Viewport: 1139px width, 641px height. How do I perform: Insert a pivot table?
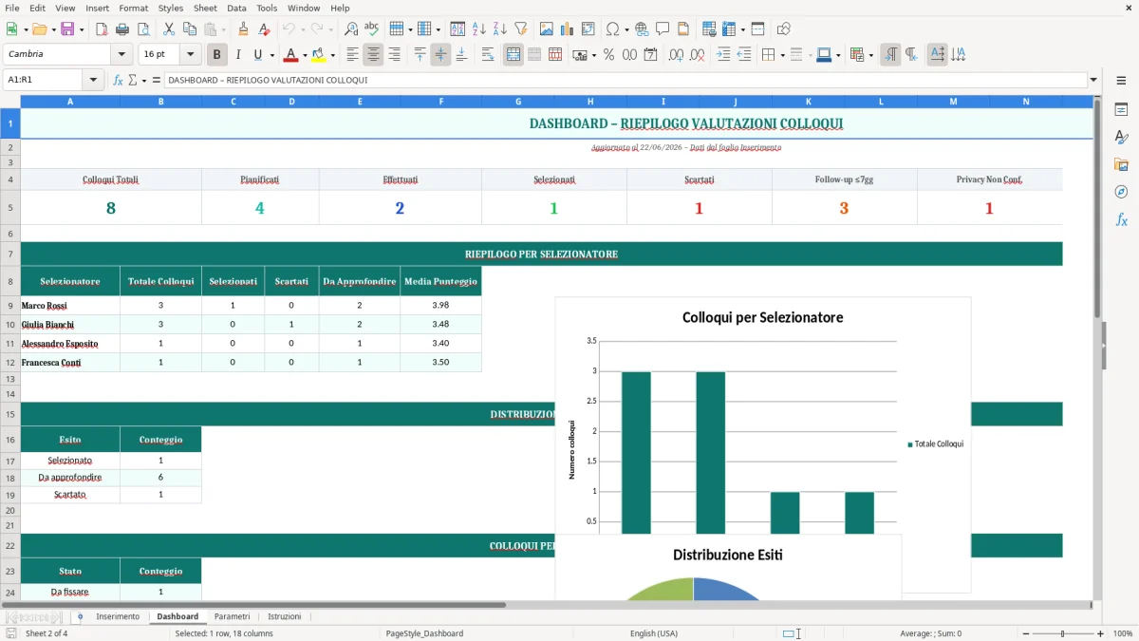(588, 29)
